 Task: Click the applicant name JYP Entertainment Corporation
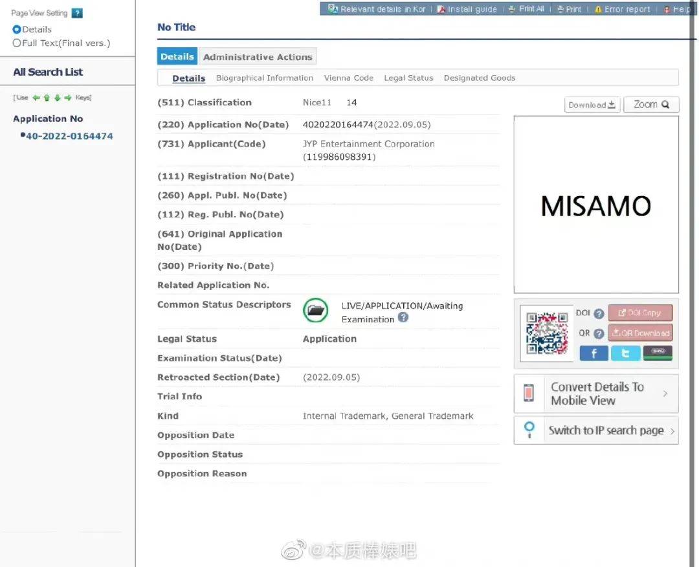coord(369,144)
